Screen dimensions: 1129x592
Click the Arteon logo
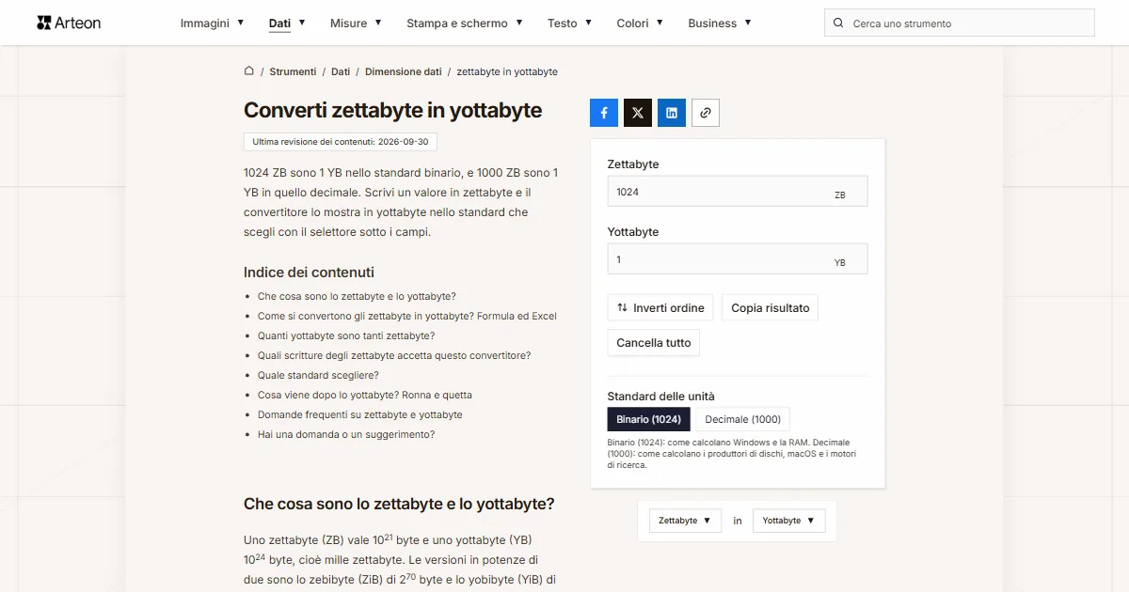point(69,23)
